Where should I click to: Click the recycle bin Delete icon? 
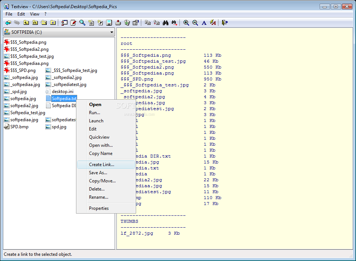pos(127,23)
